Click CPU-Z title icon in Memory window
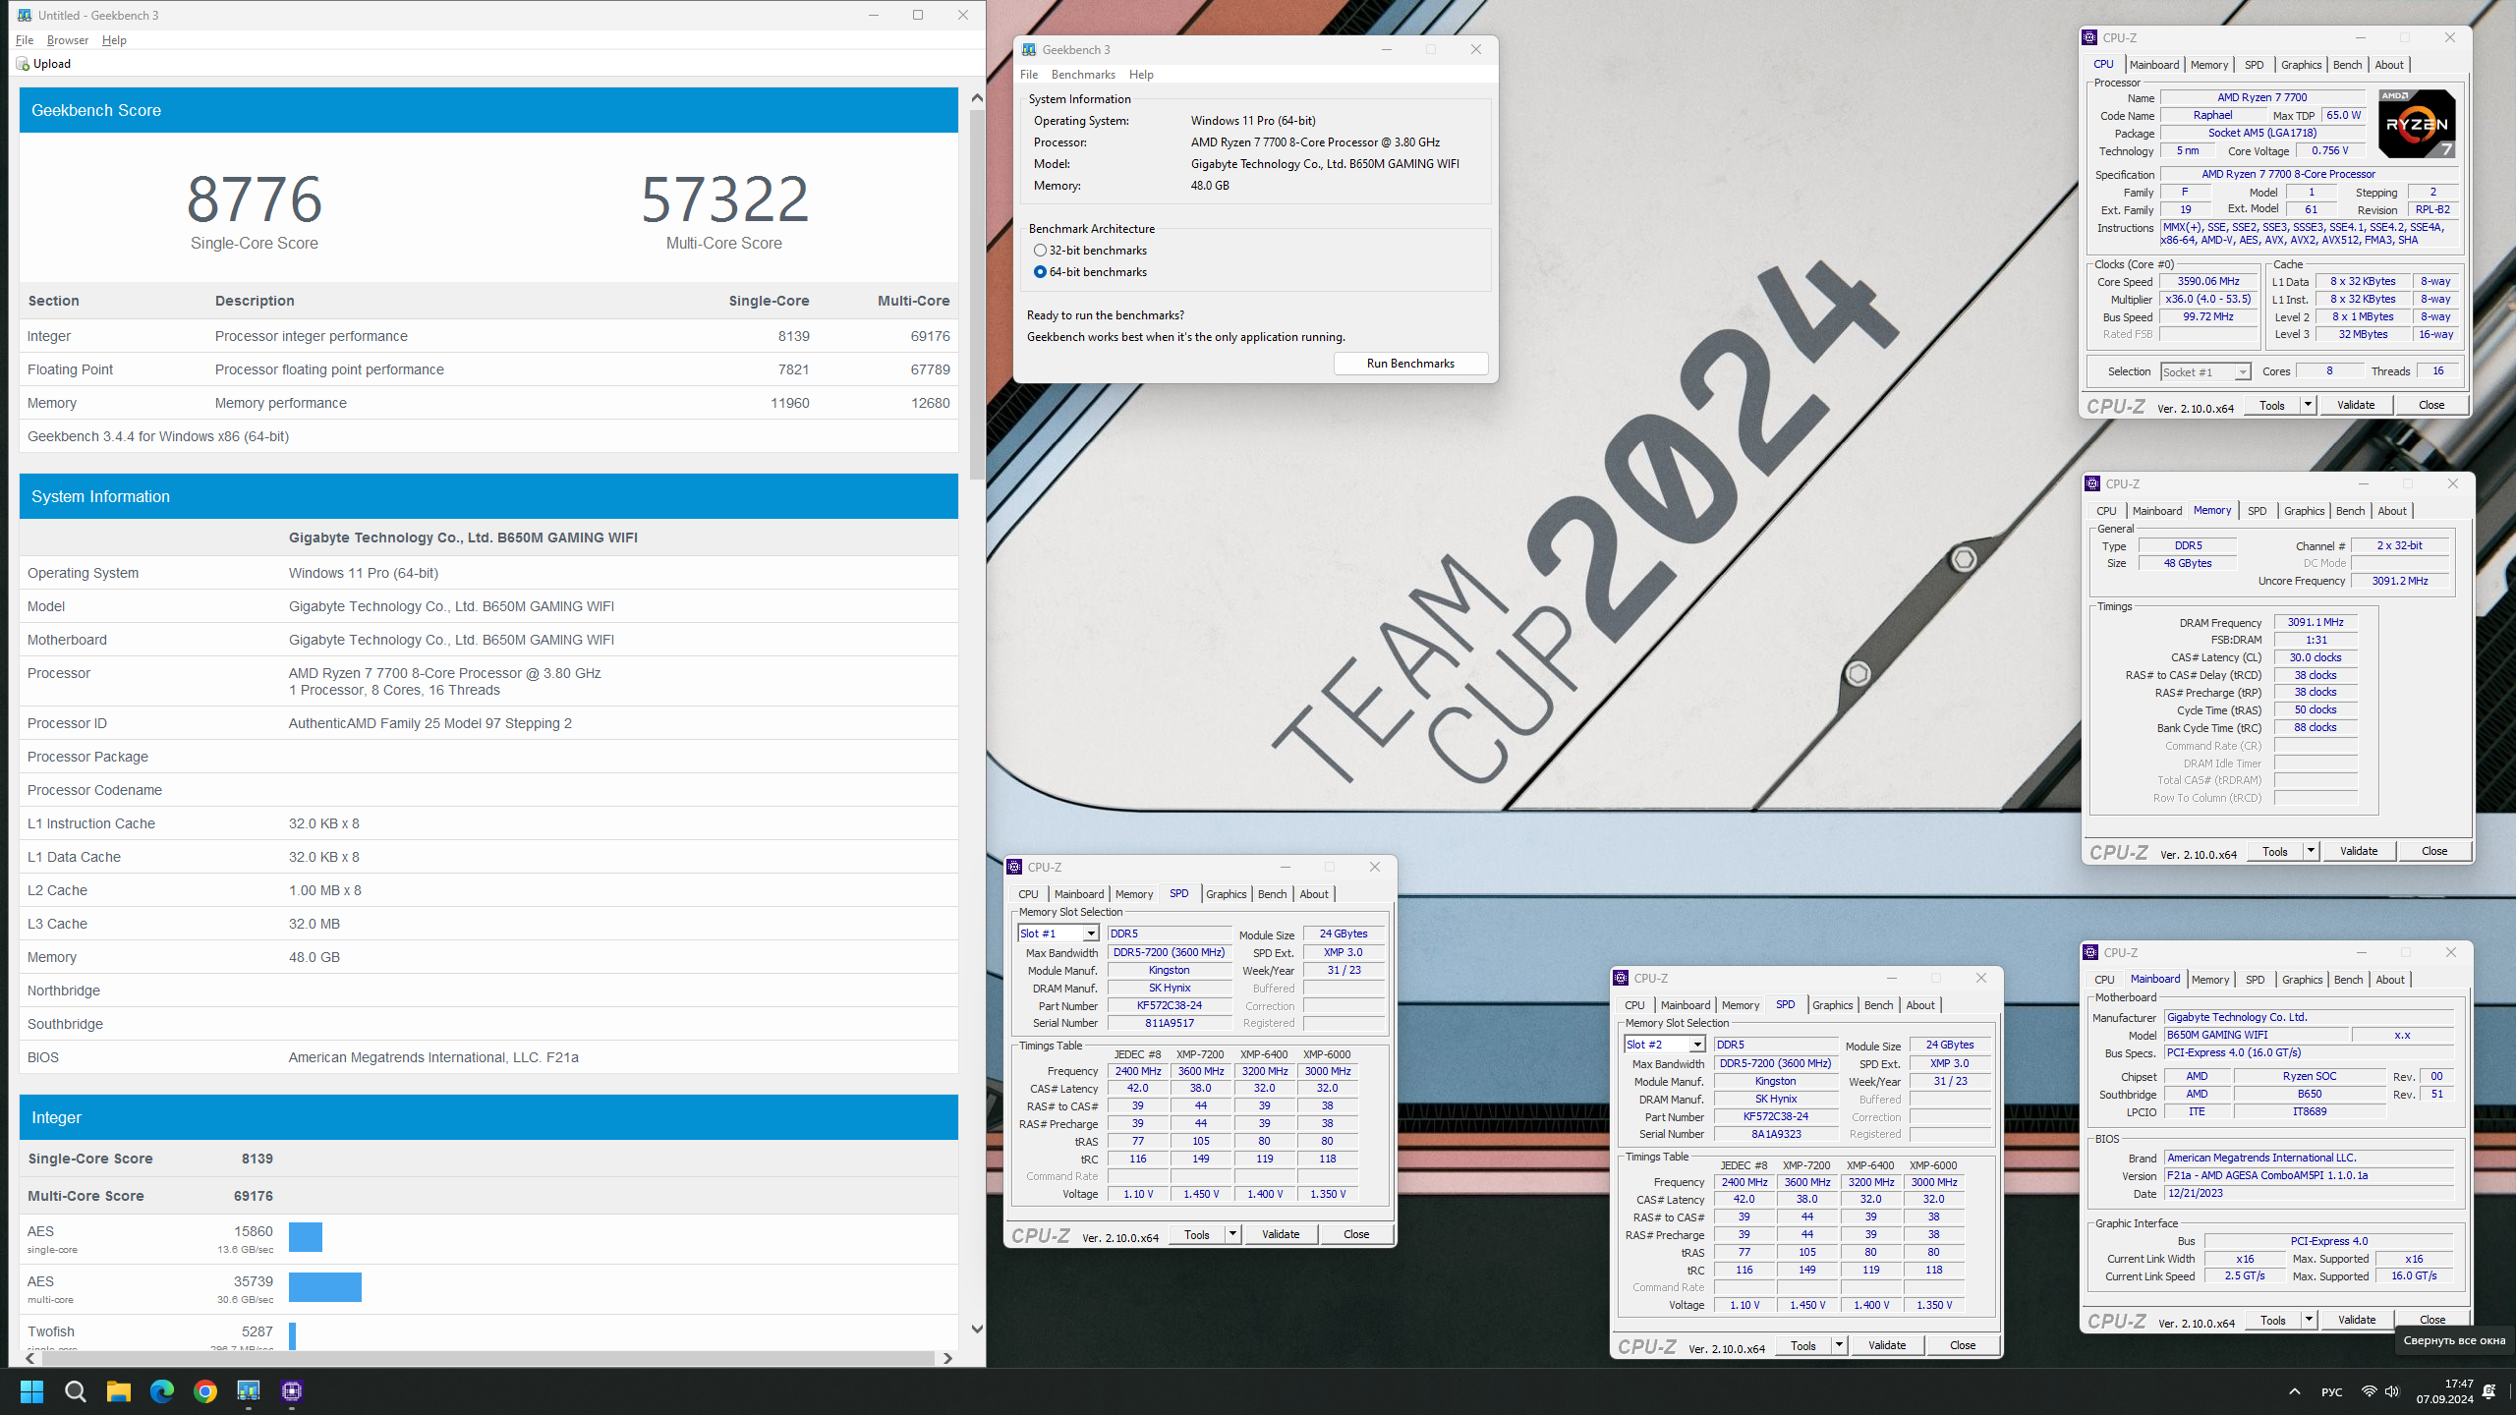Screen dimensions: 2516x1415 (2092, 483)
